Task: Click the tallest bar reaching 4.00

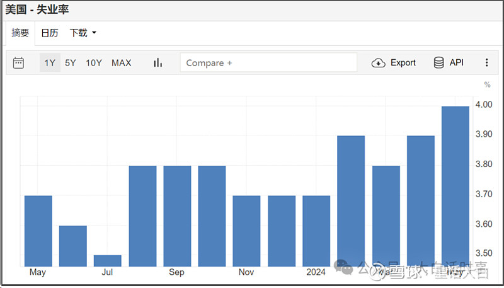Action: [x=455, y=186]
